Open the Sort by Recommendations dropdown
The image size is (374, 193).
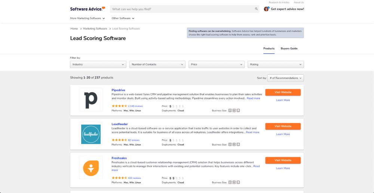point(285,78)
